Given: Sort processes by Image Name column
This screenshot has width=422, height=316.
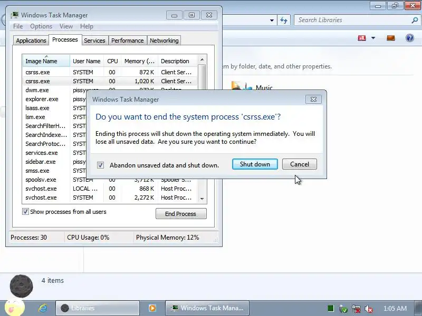Looking at the screenshot, I should coord(46,61).
